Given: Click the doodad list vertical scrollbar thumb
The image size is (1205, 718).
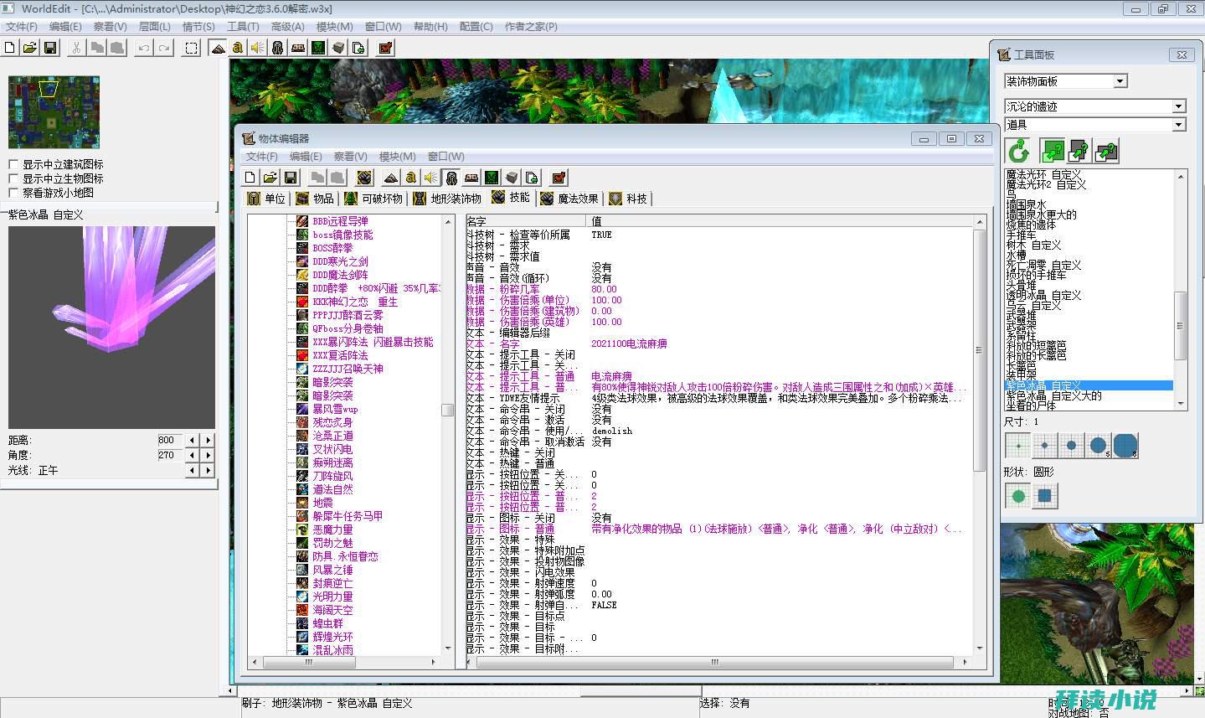Looking at the screenshot, I should 1181,325.
